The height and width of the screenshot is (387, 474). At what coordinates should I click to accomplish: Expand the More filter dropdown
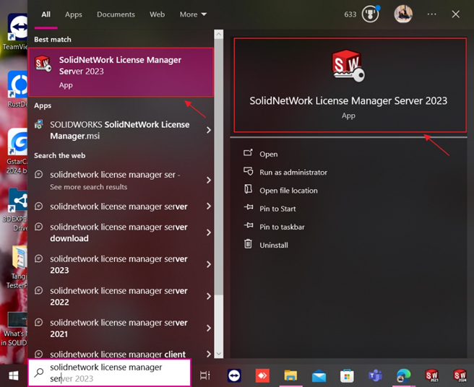click(x=193, y=14)
